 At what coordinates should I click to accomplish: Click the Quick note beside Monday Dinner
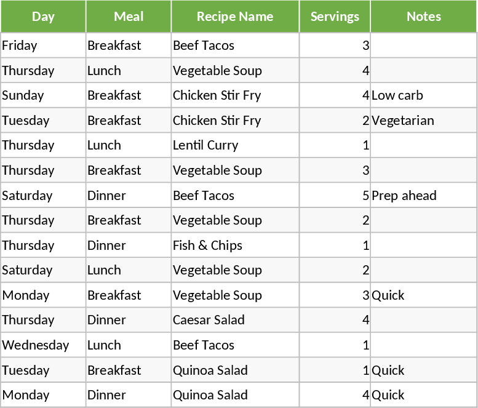423,395
